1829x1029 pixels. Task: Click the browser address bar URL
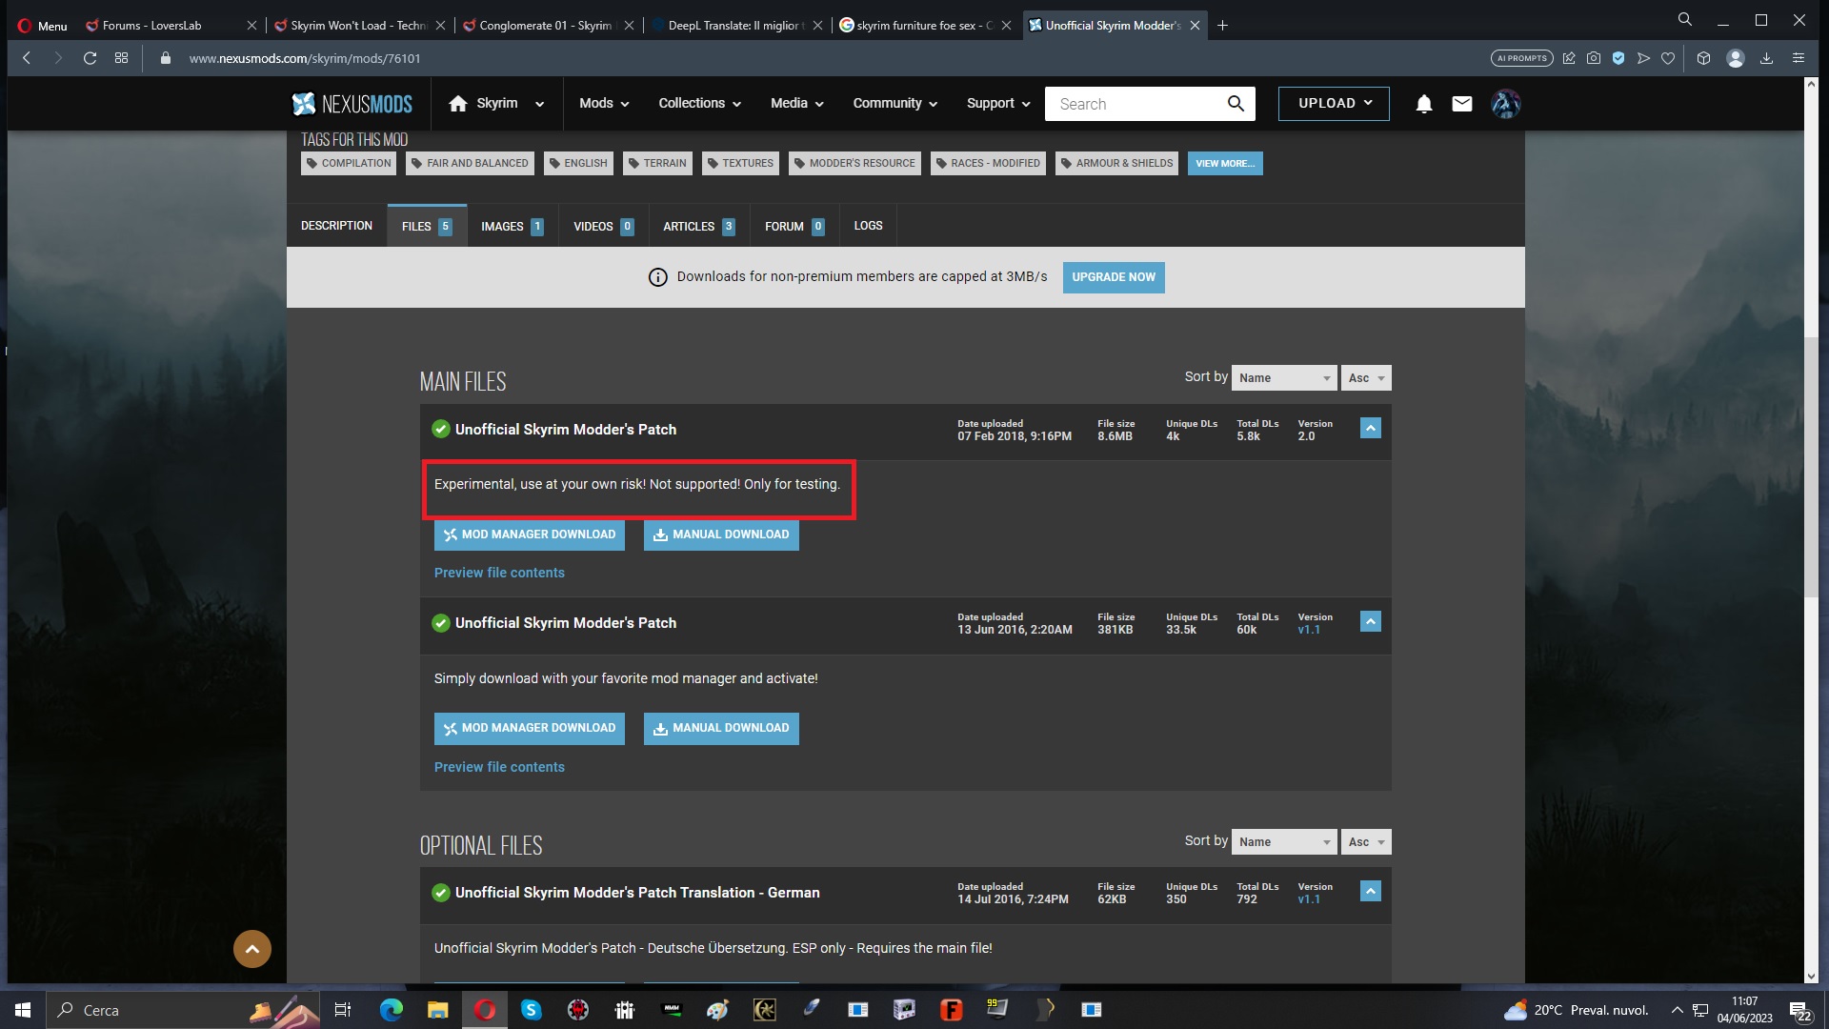[x=305, y=58]
